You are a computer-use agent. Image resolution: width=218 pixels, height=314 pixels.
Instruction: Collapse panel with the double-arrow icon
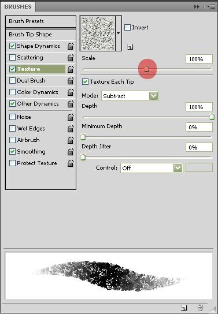coord(197,7)
